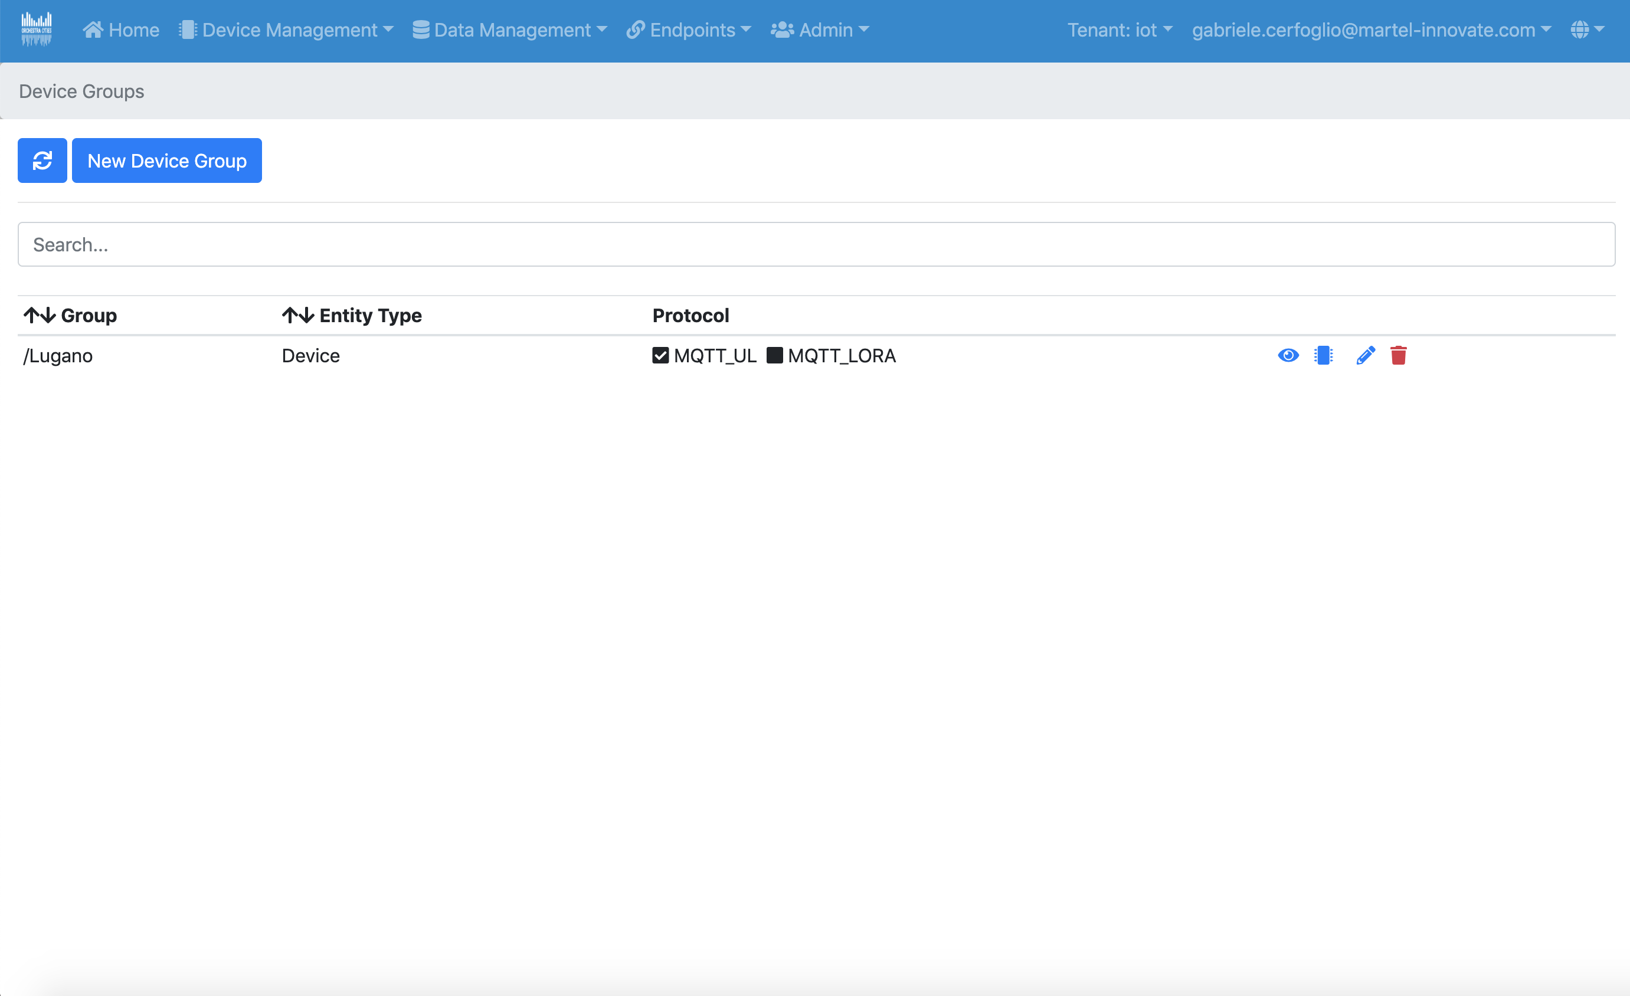Screen dimensions: 1630x996
Task: Edit the /Lugano group with the pencil icon
Action: tap(1366, 356)
